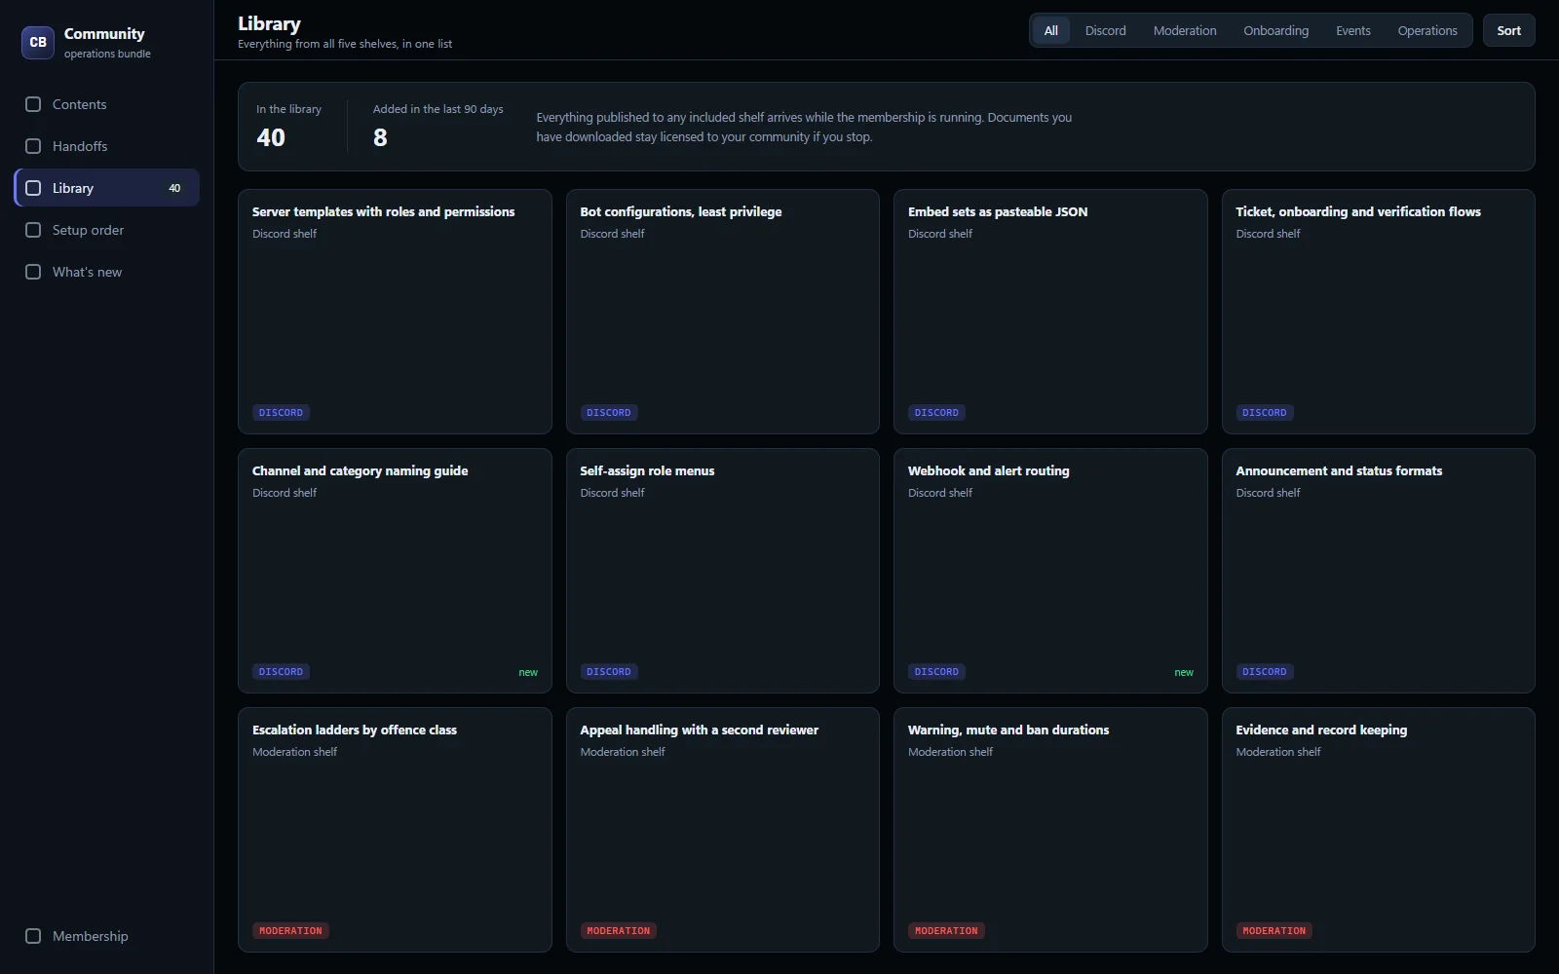Open the Self-assign role menus card
Viewport: 1559px width, 974px height.
click(x=722, y=571)
